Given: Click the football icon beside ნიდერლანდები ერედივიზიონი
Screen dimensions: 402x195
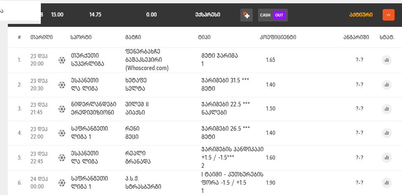Looking at the screenshot, I should pos(62,109).
